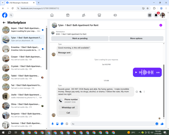Open Chrome profile icon
The height and width of the screenshot is (135, 169).
[161, 8]
